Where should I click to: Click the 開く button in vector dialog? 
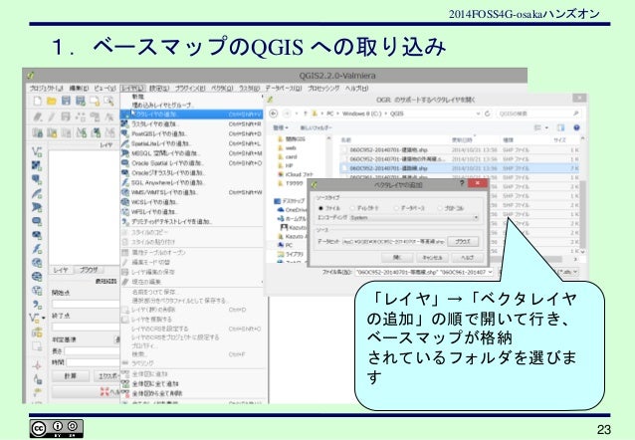click(397, 258)
